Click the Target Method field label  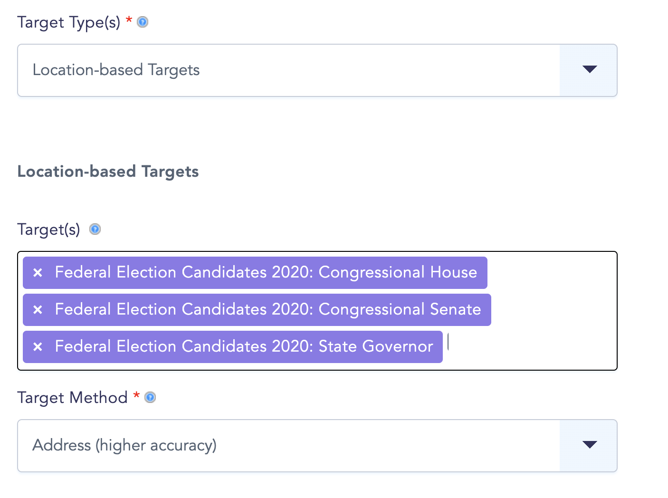(x=74, y=397)
